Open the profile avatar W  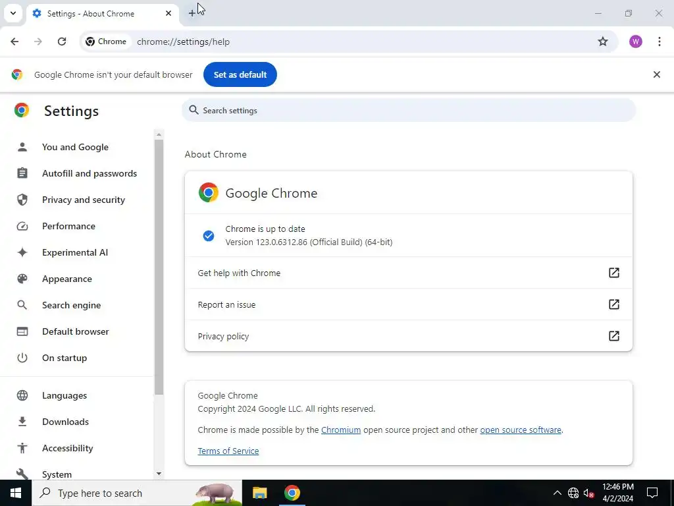click(635, 42)
